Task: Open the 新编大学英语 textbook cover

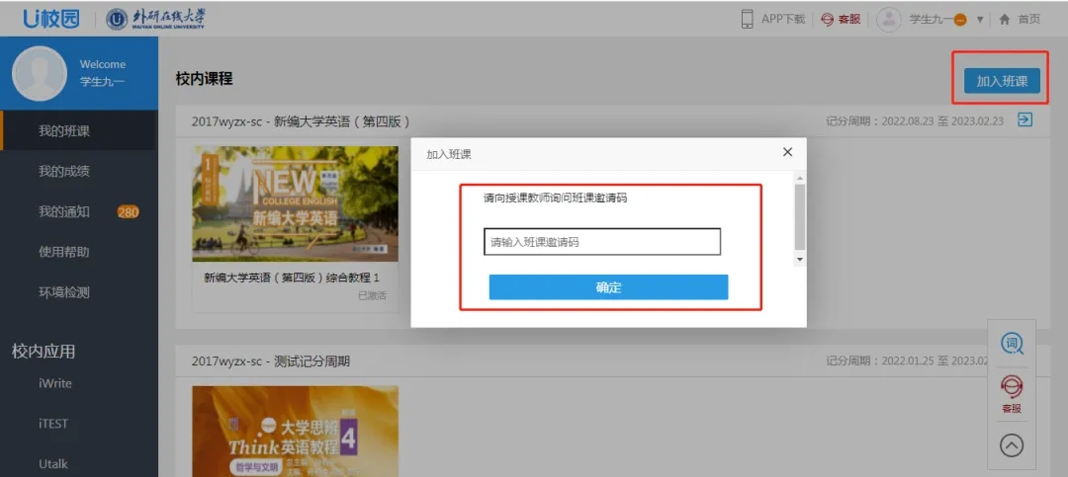Action: click(x=295, y=203)
